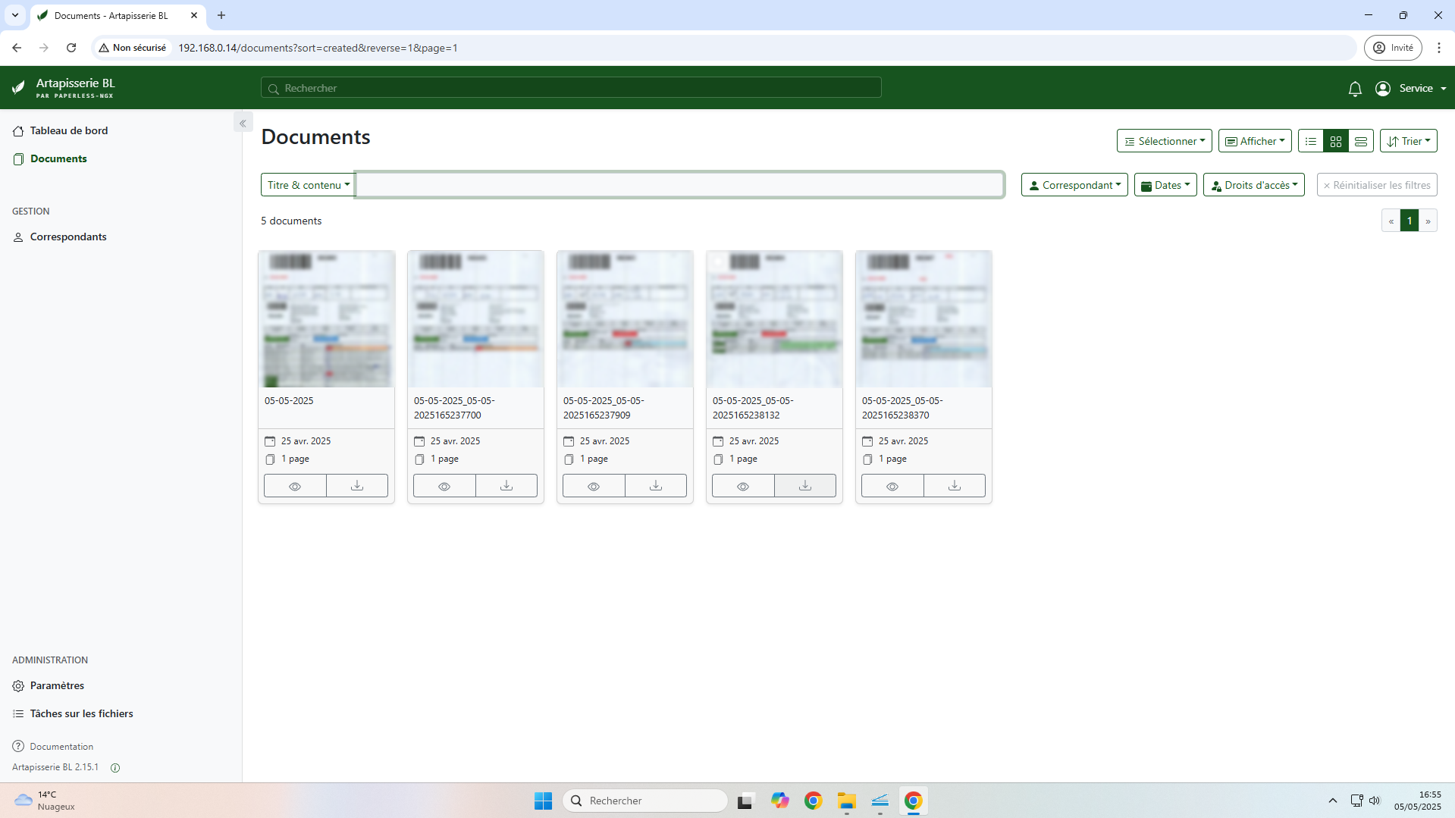Expand the Correspondant filter dropdown

tap(1074, 185)
